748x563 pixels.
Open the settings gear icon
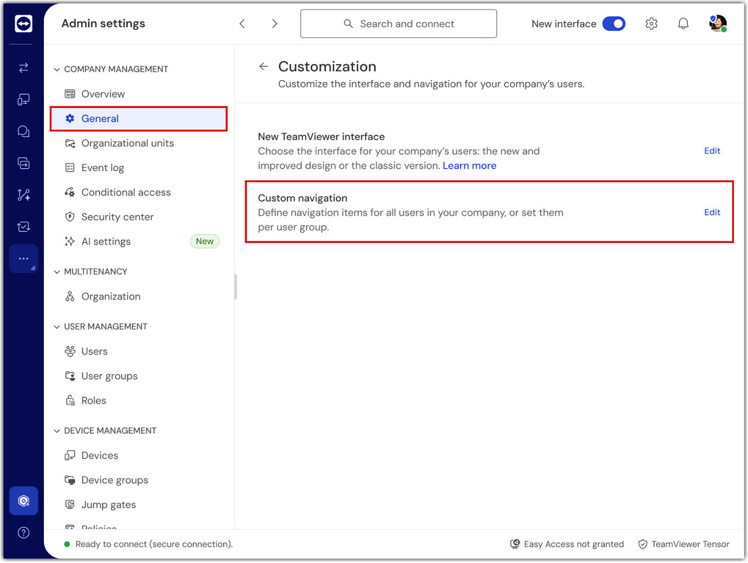click(x=651, y=24)
